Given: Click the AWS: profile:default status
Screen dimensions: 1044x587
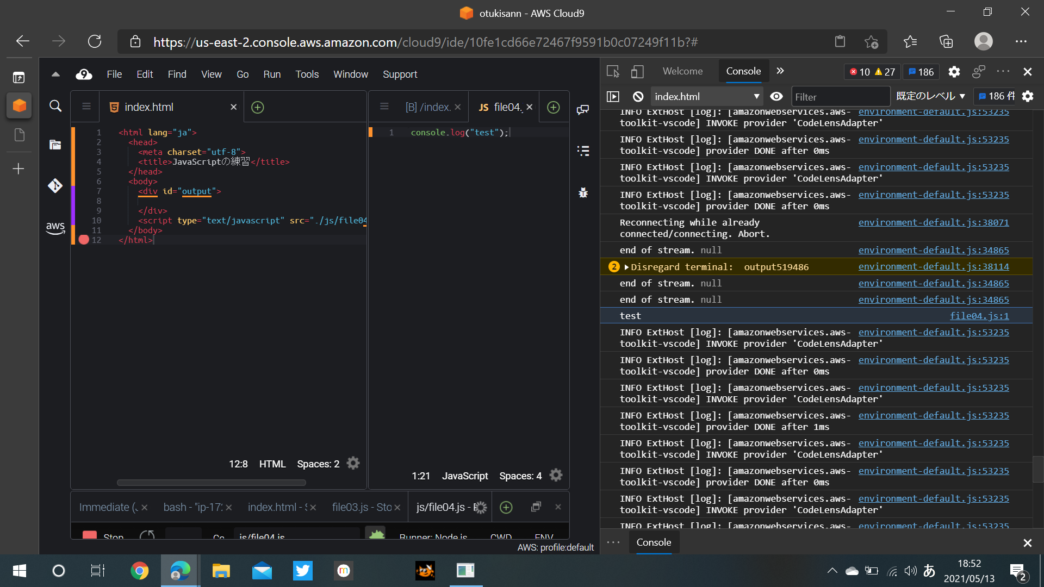Looking at the screenshot, I should pos(555,547).
